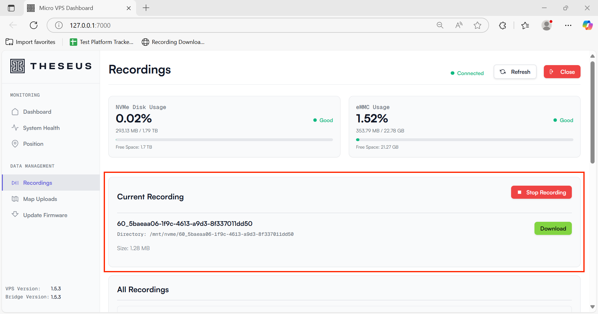598x314 pixels.
Task: Select Recordings in the sidebar
Action: tap(37, 183)
